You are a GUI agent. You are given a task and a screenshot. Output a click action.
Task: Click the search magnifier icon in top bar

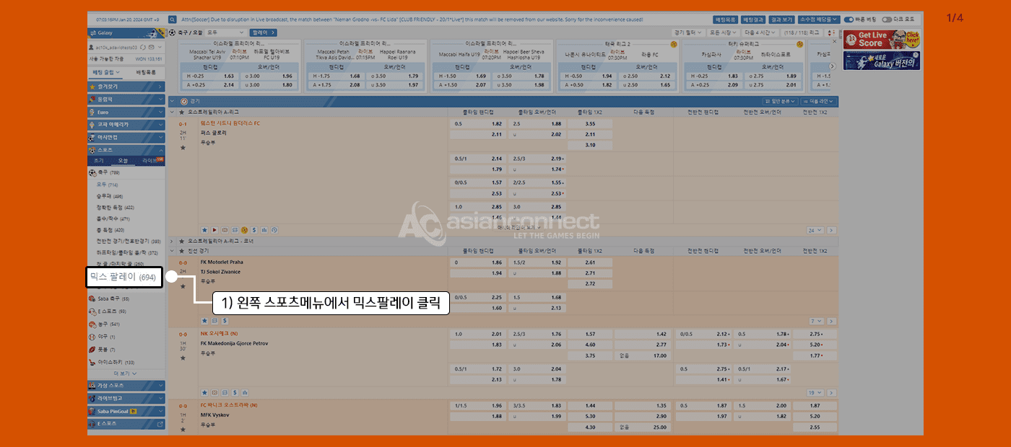click(x=173, y=19)
